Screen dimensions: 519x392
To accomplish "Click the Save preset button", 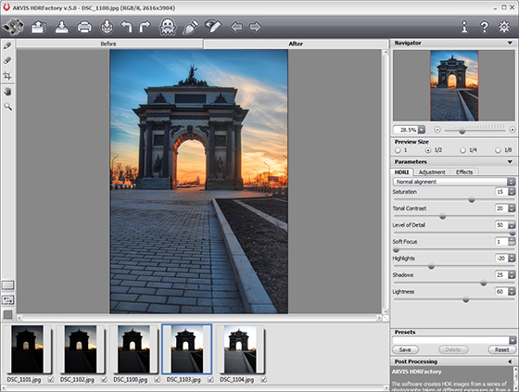I will 405,349.
